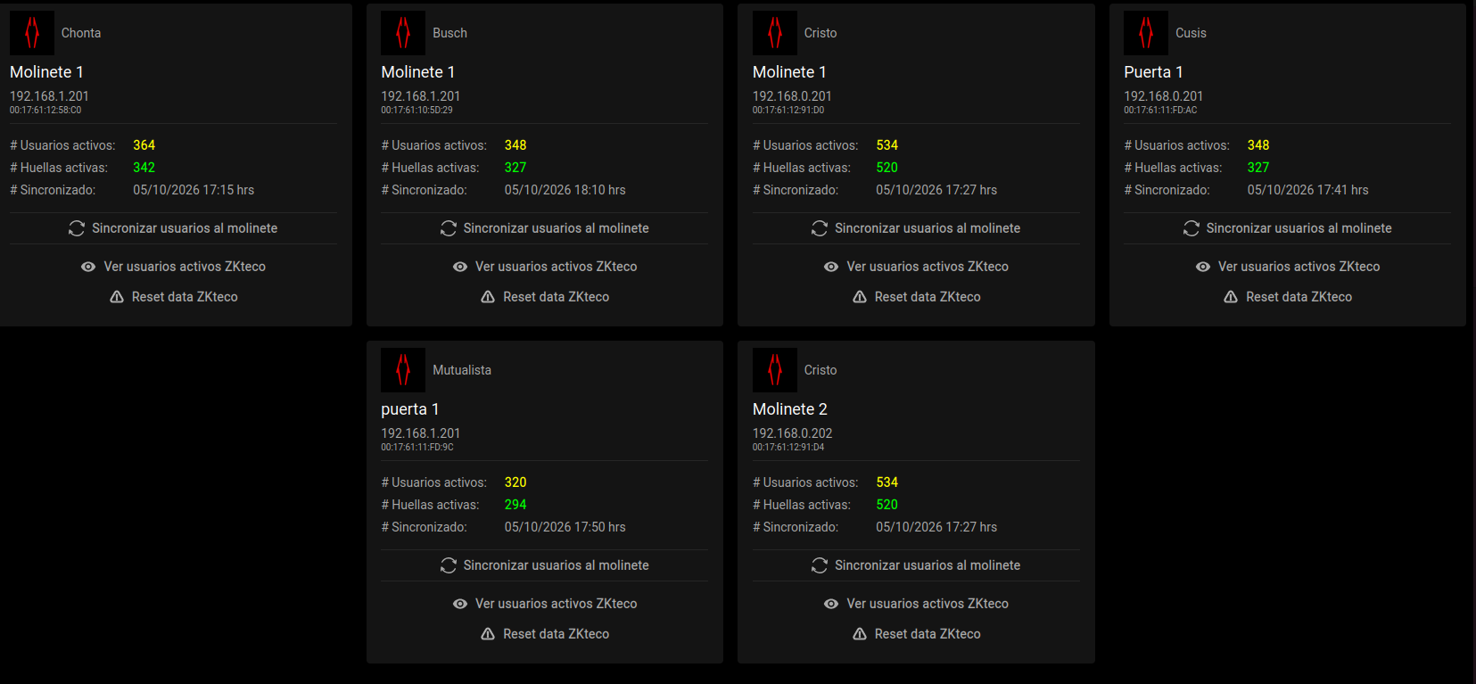
Task: Click the red logo beside Busch
Action: (x=403, y=33)
